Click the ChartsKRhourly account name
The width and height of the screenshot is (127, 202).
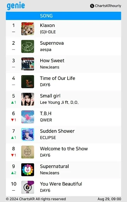(x=108, y=6)
